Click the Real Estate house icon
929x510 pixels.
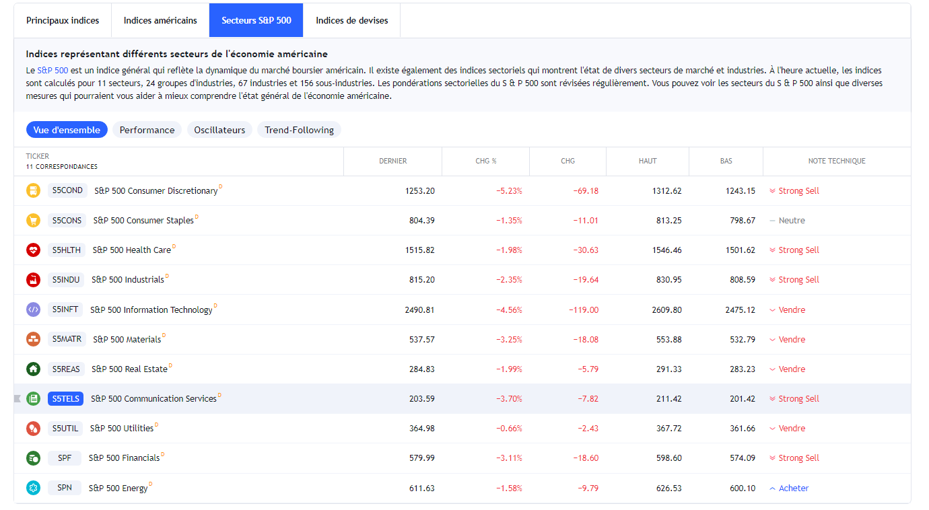tap(33, 369)
